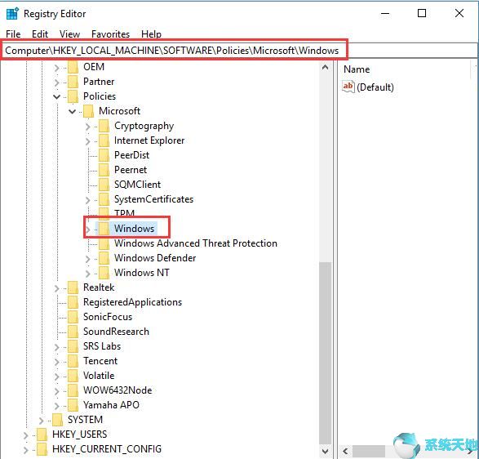
Task: Click values pane scroll left arrow
Action: (345, 451)
